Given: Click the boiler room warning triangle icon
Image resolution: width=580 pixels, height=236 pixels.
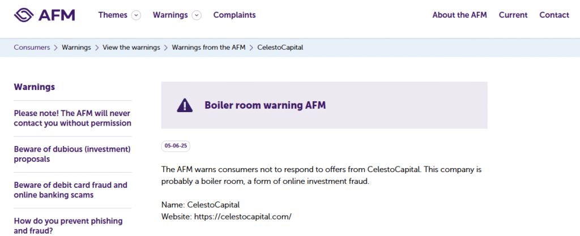Looking at the screenshot, I should tap(185, 105).
